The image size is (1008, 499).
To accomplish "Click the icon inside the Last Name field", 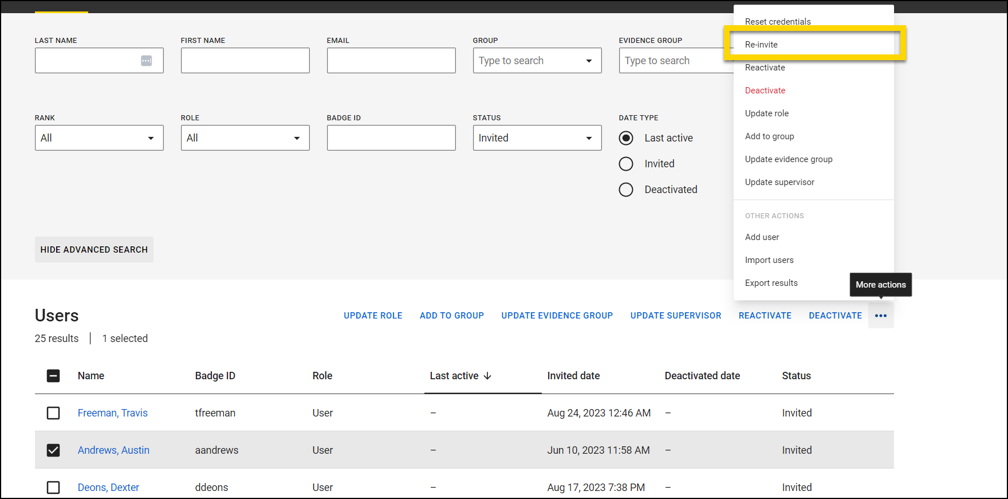I will pos(147,61).
